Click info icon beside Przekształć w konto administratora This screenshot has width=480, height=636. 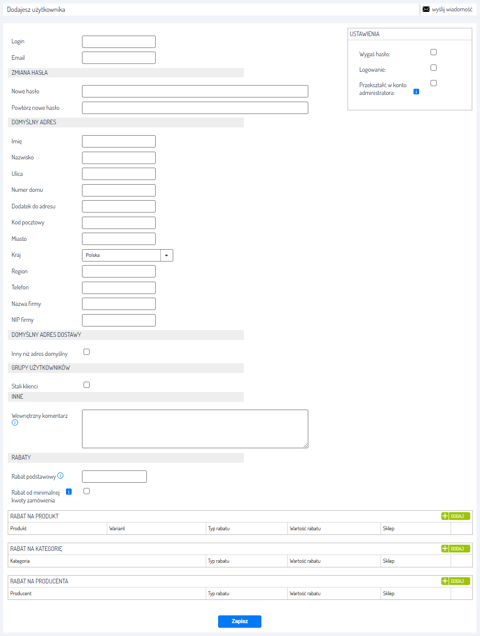[x=416, y=92]
